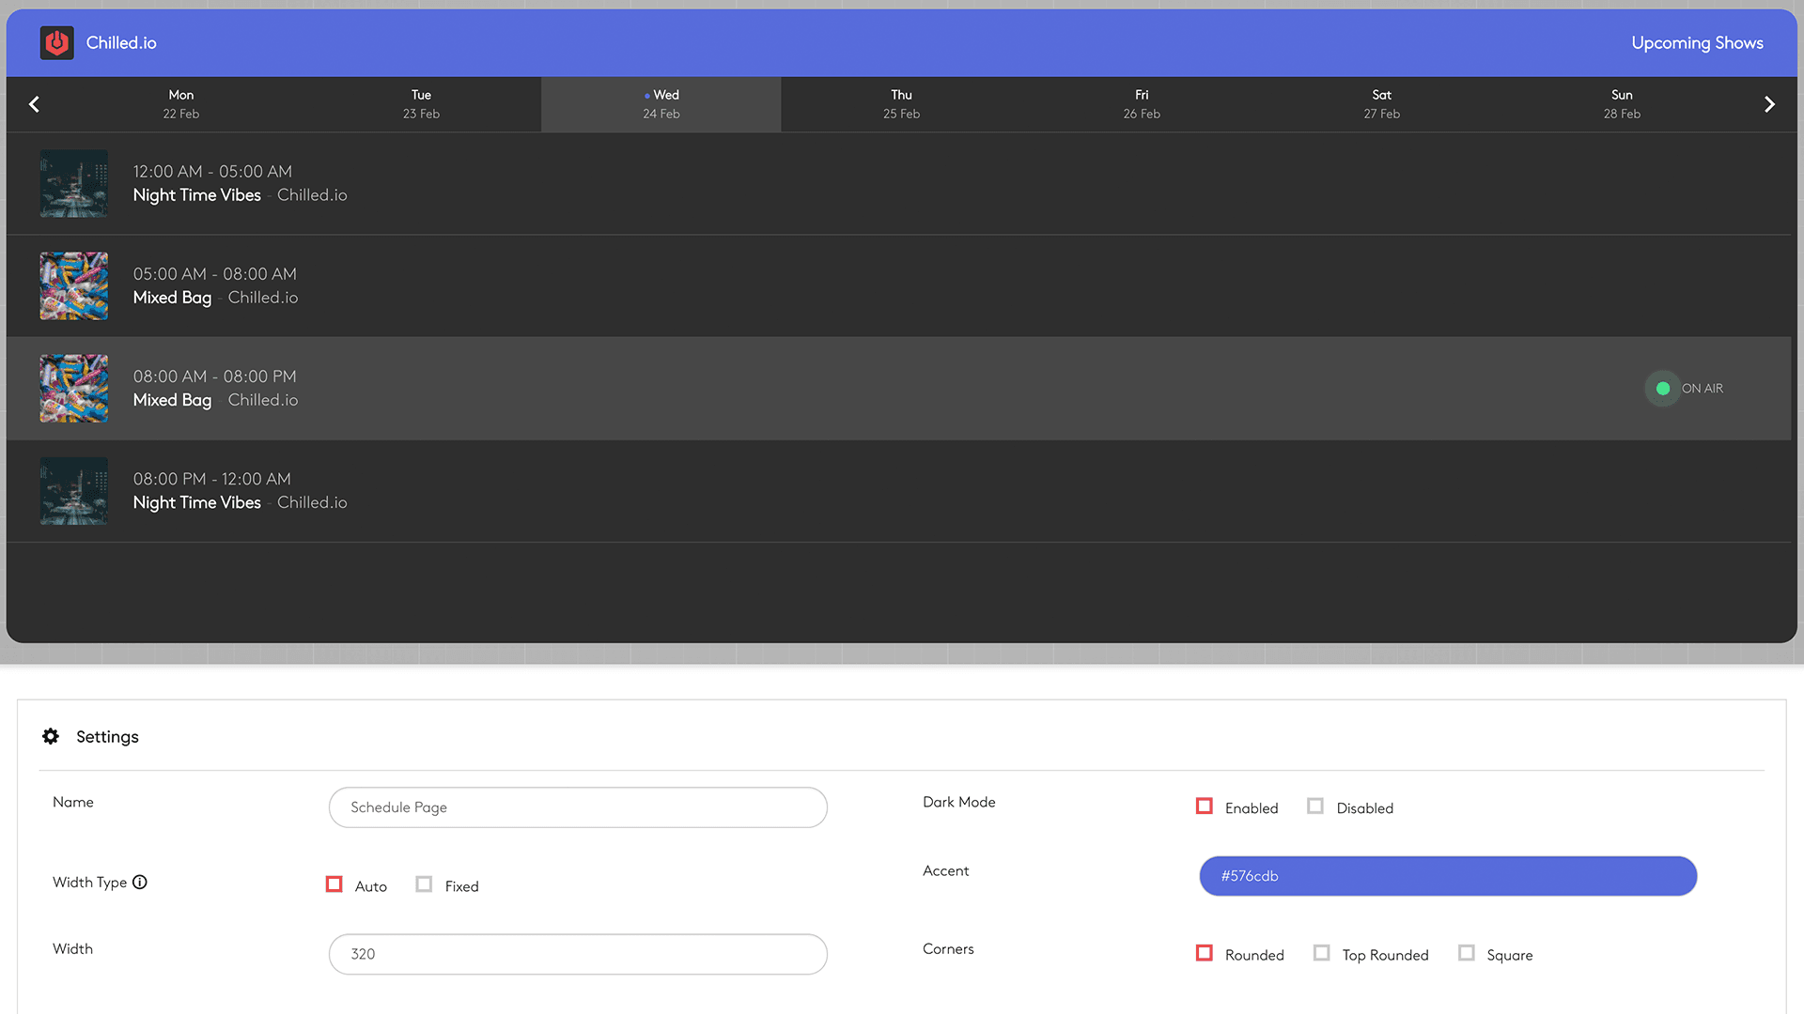Click the Schedule Page name field
Viewport: 1804px width, 1014px height.
point(578,807)
